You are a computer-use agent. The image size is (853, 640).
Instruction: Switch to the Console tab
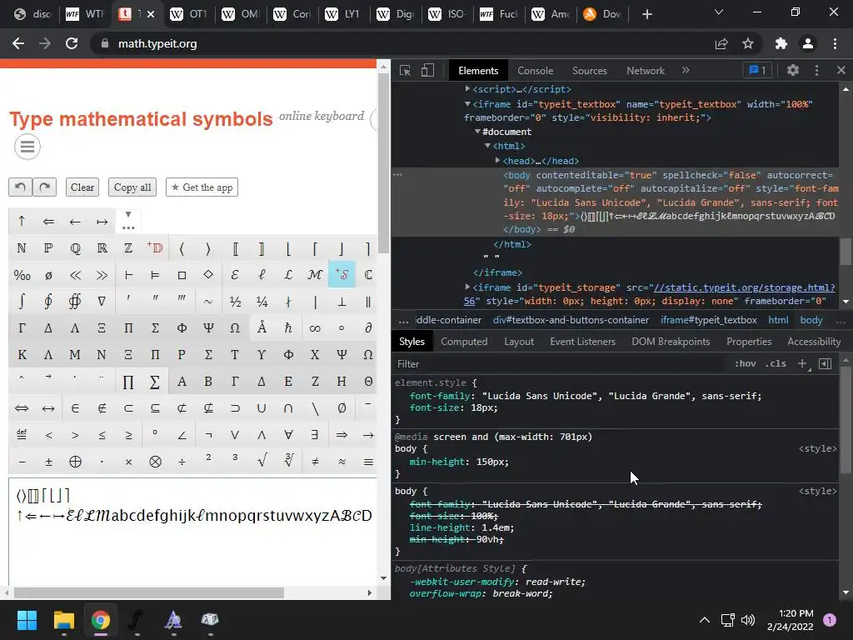tap(535, 71)
